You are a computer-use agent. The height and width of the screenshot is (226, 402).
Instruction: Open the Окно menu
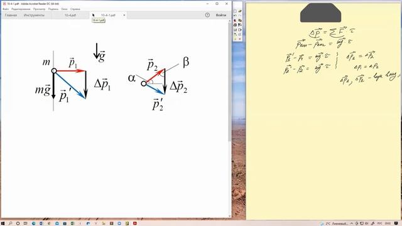tap(64, 9)
